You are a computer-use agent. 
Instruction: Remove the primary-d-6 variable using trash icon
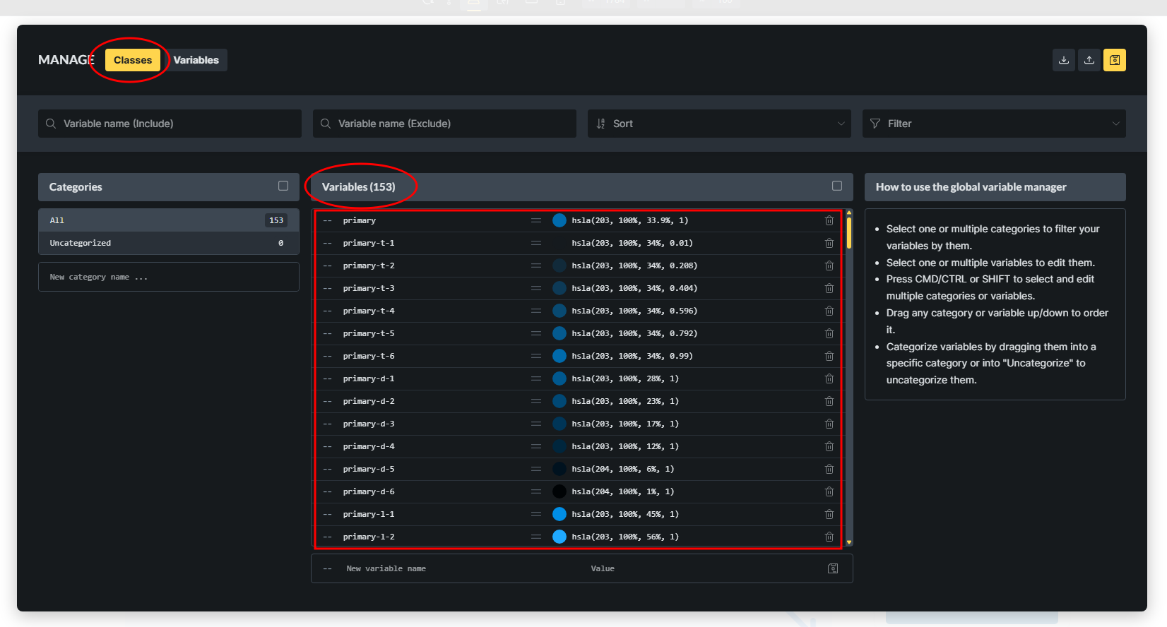[829, 491]
